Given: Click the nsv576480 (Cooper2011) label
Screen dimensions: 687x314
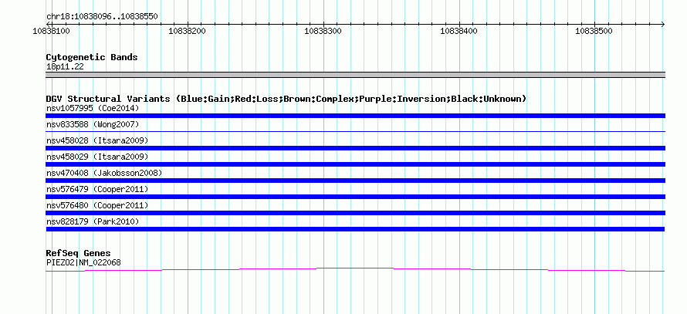Looking at the screenshot, I should (x=97, y=205).
